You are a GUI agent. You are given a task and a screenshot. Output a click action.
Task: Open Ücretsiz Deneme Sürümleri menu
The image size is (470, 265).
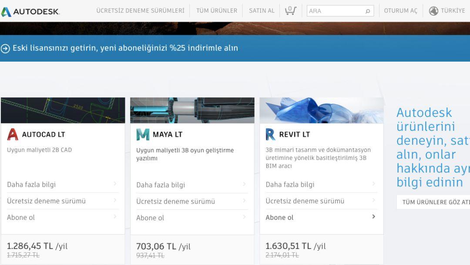tap(140, 11)
